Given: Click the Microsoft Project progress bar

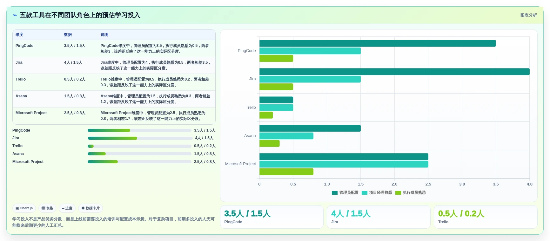Looking at the screenshot, I should pyautogui.click(x=139, y=162).
